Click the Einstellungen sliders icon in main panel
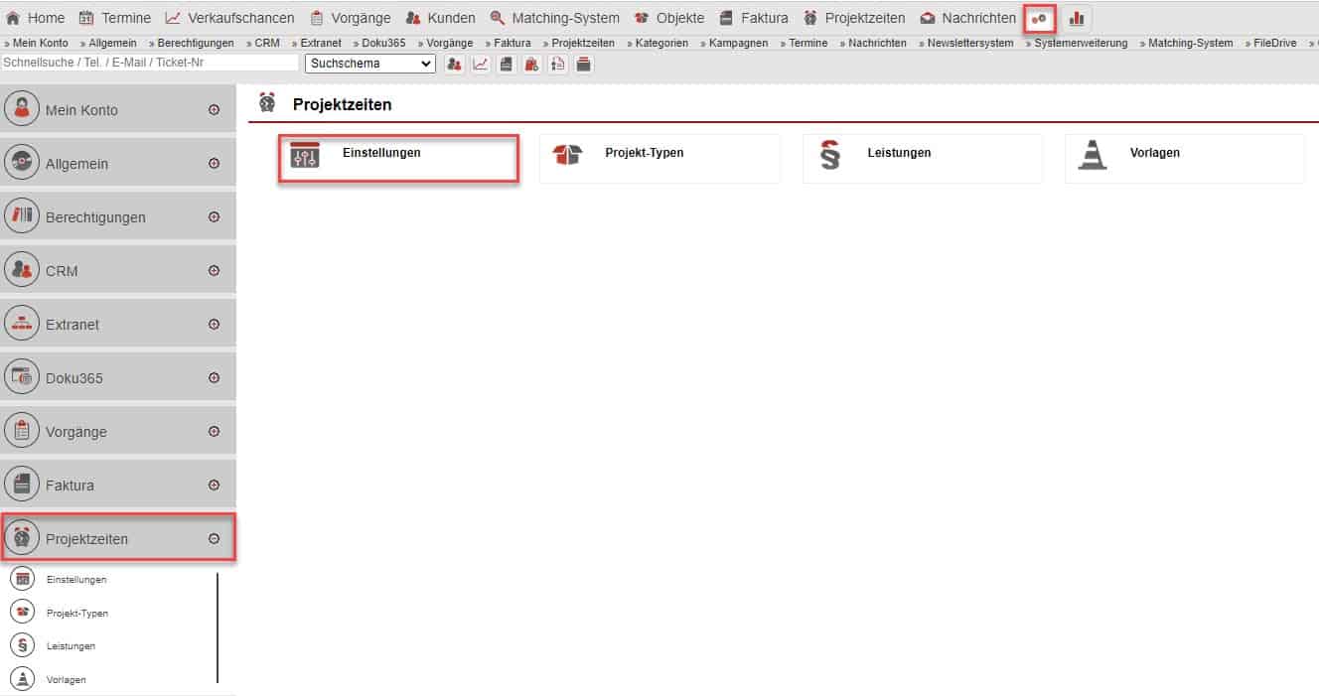This screenshot has height=696, width=1319. 305,156
